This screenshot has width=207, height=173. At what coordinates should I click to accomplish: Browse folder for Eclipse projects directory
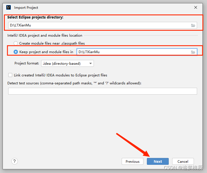[x=193, y=25]
